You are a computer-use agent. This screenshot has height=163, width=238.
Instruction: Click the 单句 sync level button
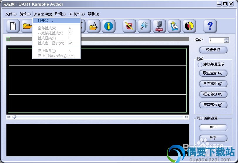click(x=213, y=127)
